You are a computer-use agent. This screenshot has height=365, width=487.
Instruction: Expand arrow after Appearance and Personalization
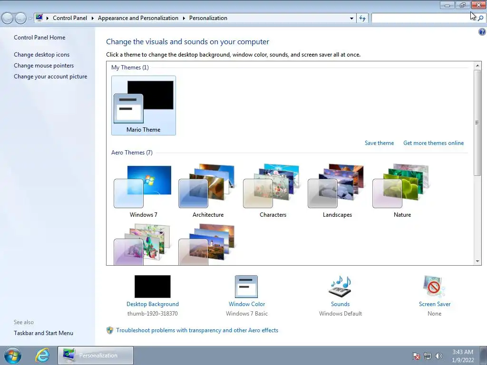tap(184, 19)
